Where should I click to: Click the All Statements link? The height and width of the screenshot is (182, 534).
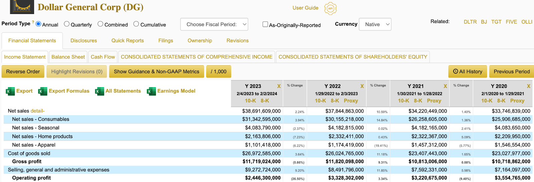123,91
